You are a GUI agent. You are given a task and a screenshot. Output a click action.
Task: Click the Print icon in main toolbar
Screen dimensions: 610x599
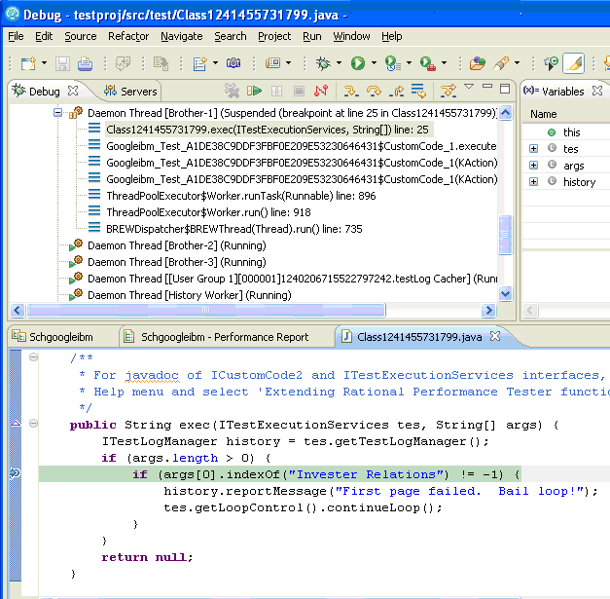click(x=85, y=63)
